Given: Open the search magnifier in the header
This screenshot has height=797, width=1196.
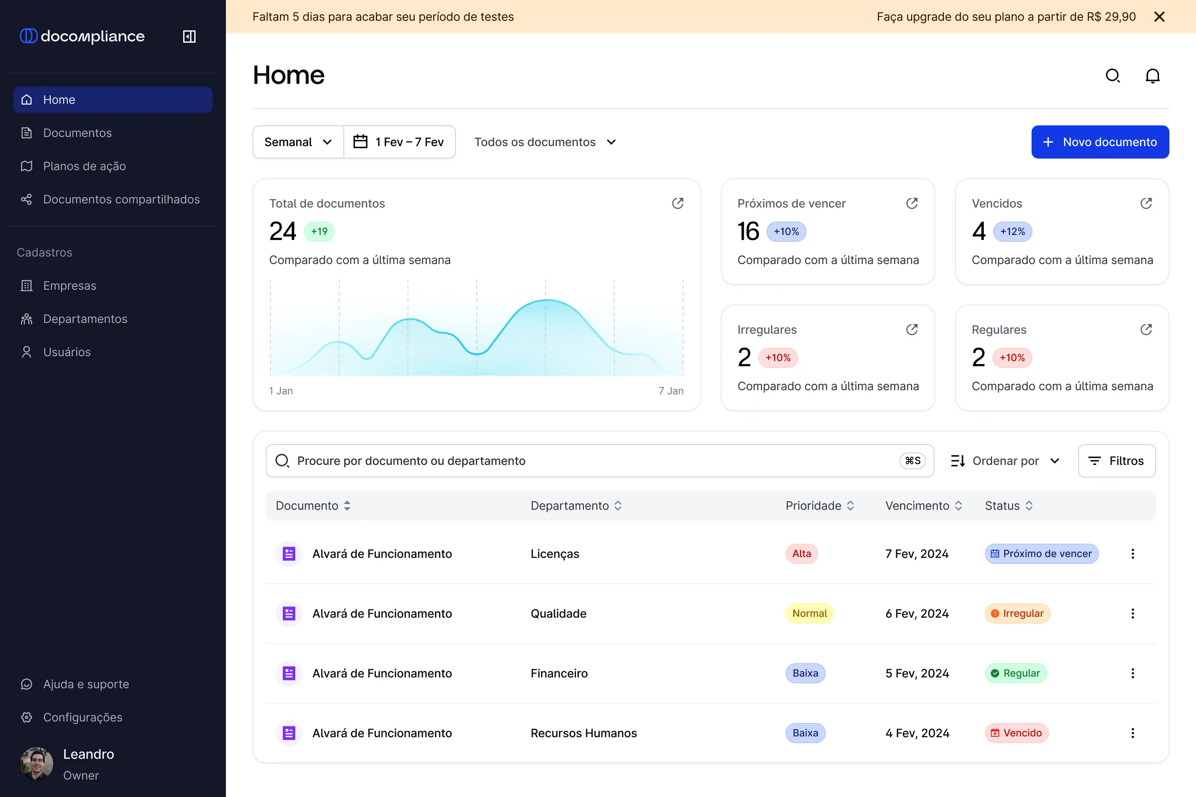Looking at the screenshot, I should coord(1113,76).
